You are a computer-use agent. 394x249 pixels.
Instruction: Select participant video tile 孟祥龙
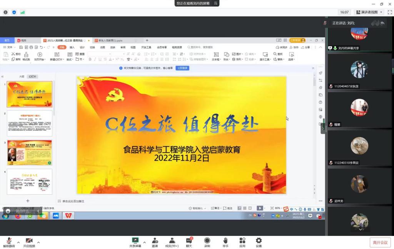pyautogui.click(x=360, y=186)
